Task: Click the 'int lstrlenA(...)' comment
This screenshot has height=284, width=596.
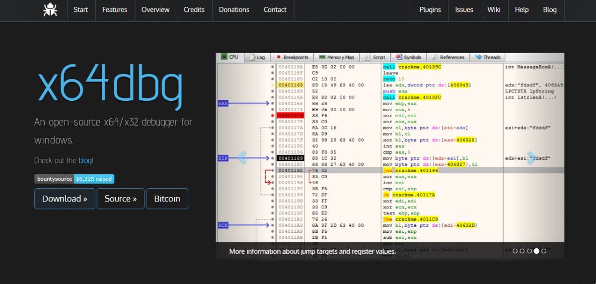Action: tap(531, 97)
